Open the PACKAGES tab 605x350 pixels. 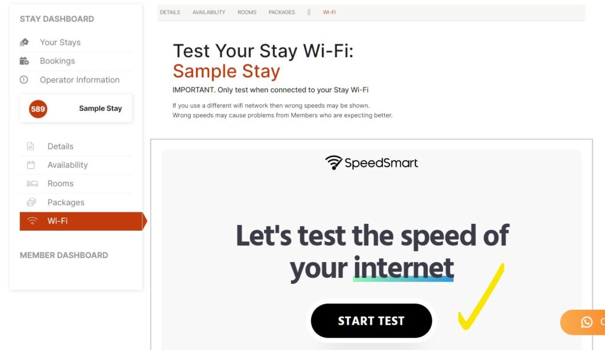click(281, 12)
